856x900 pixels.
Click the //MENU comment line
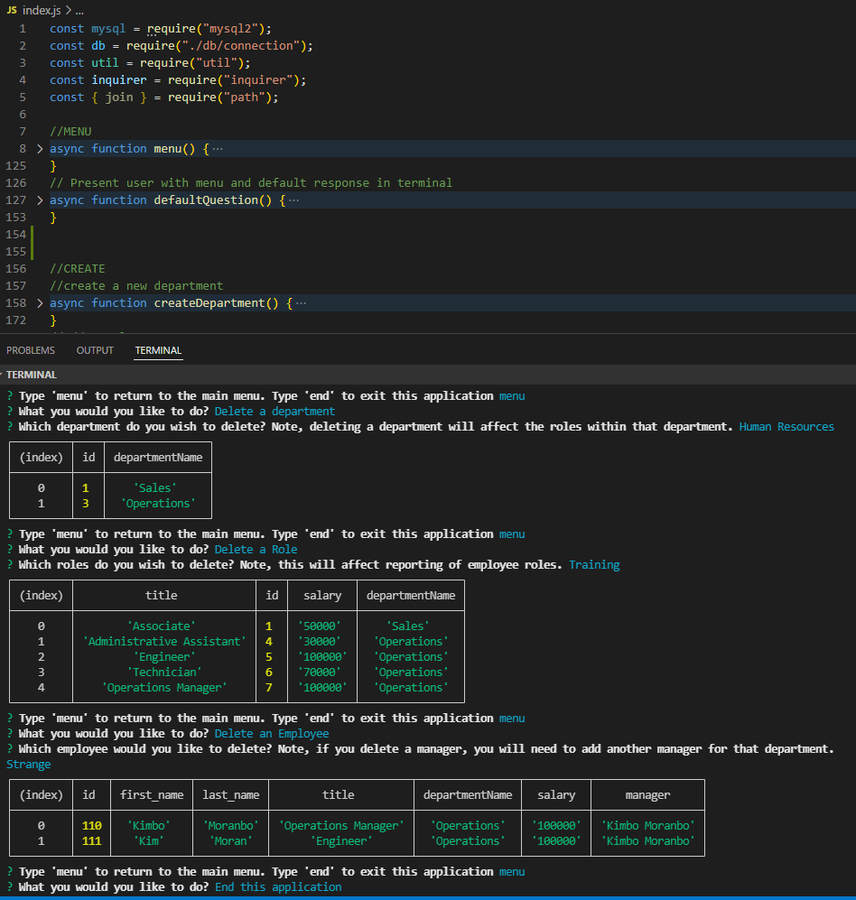(x=70, y=132)
